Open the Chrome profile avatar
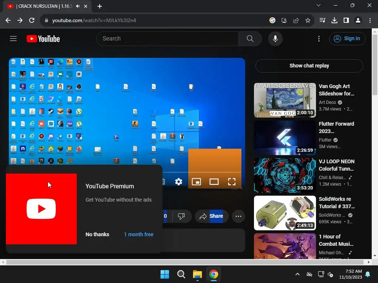378x283 pixels. point(358,21)
